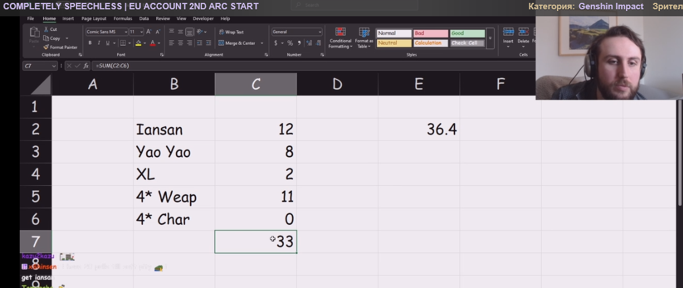
Task: Open fill color dropdown arrow
Action: tap(144, 43)
